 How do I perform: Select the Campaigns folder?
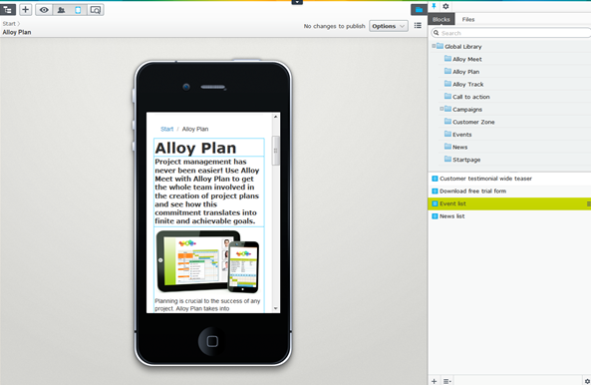point(467,109)
